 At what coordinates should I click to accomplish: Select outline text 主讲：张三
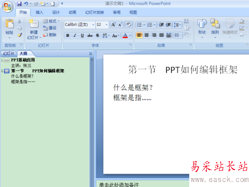(x=21, y=65)
